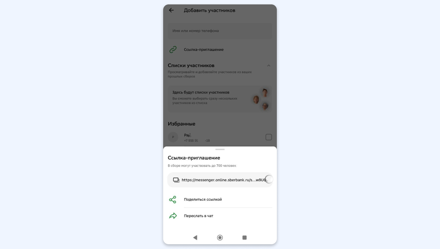Tap the Списки участников heading
This screenshot has width=440, height=249.
pyautogui.click(x=191, y=66)
